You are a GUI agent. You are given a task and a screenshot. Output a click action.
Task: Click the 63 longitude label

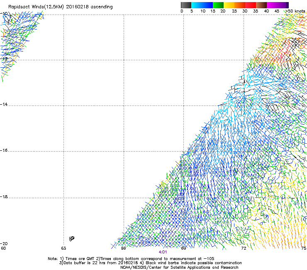click(x=63, y=248)
